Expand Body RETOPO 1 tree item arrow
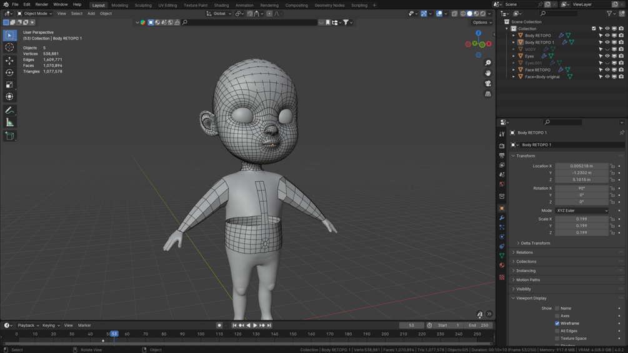Image resolution: width=628 pixels, height=353 pixels. (514, 42)
